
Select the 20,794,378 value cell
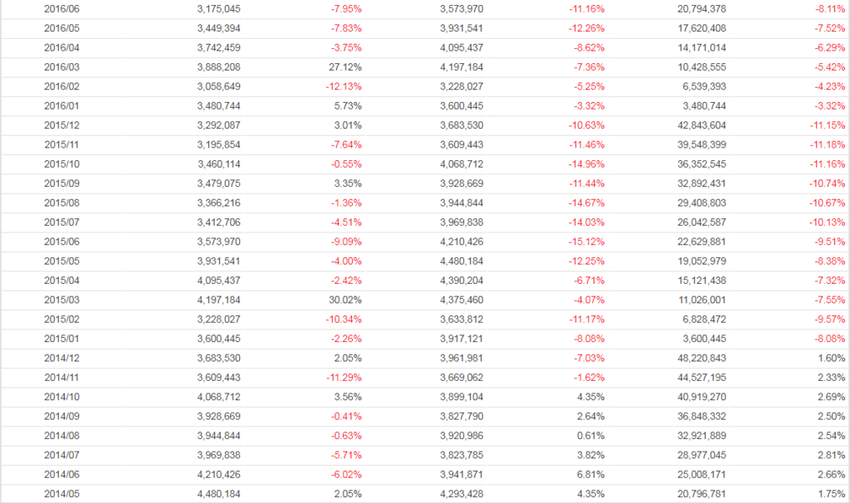[x=697, y=9]
